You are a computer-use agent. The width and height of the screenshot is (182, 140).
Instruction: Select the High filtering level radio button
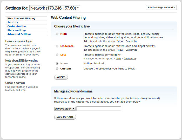coord(57,34)
